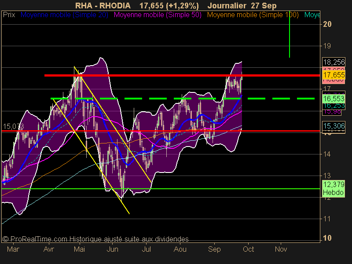The width and height of the screenshot is (352, 264).
Task: Select the white "18,256" price label
Action: tap(334, 62)
